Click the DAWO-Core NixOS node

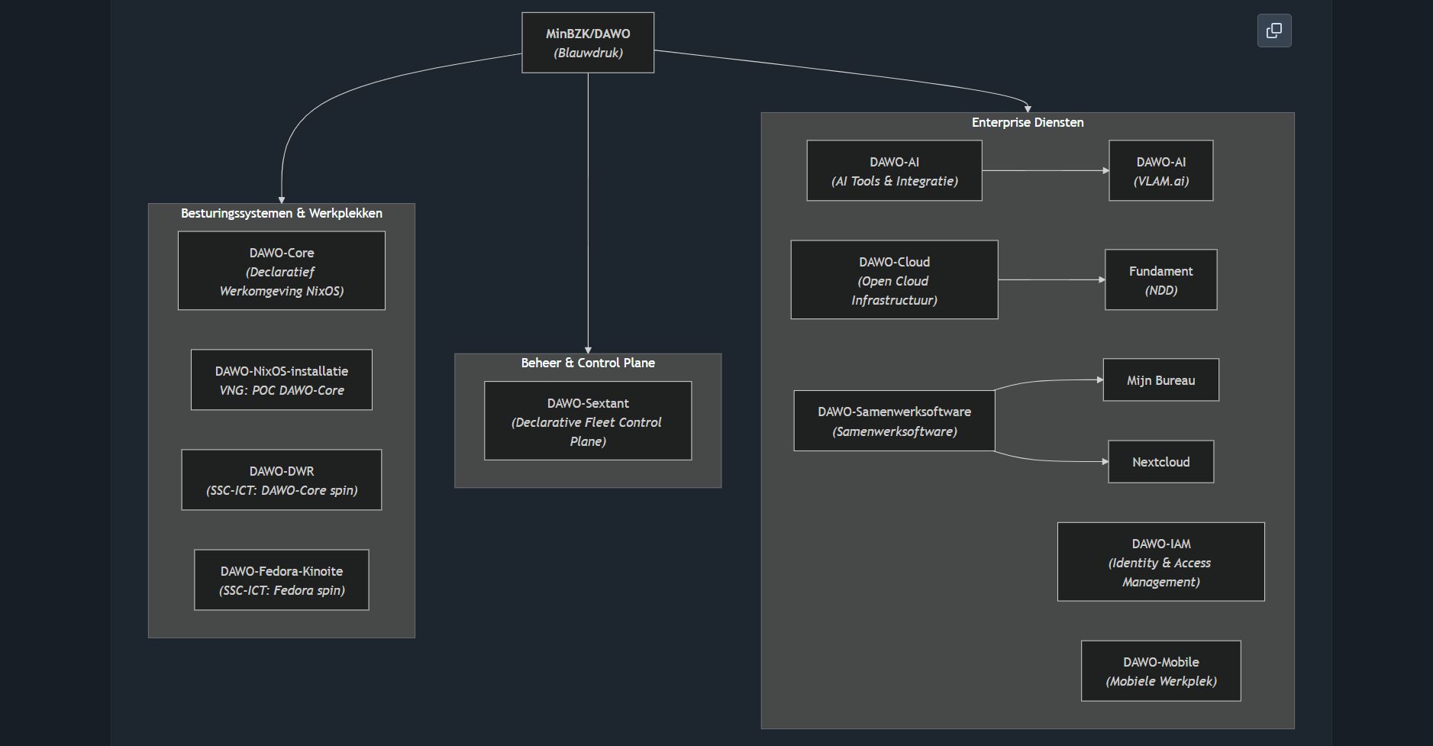click(282, 271)
